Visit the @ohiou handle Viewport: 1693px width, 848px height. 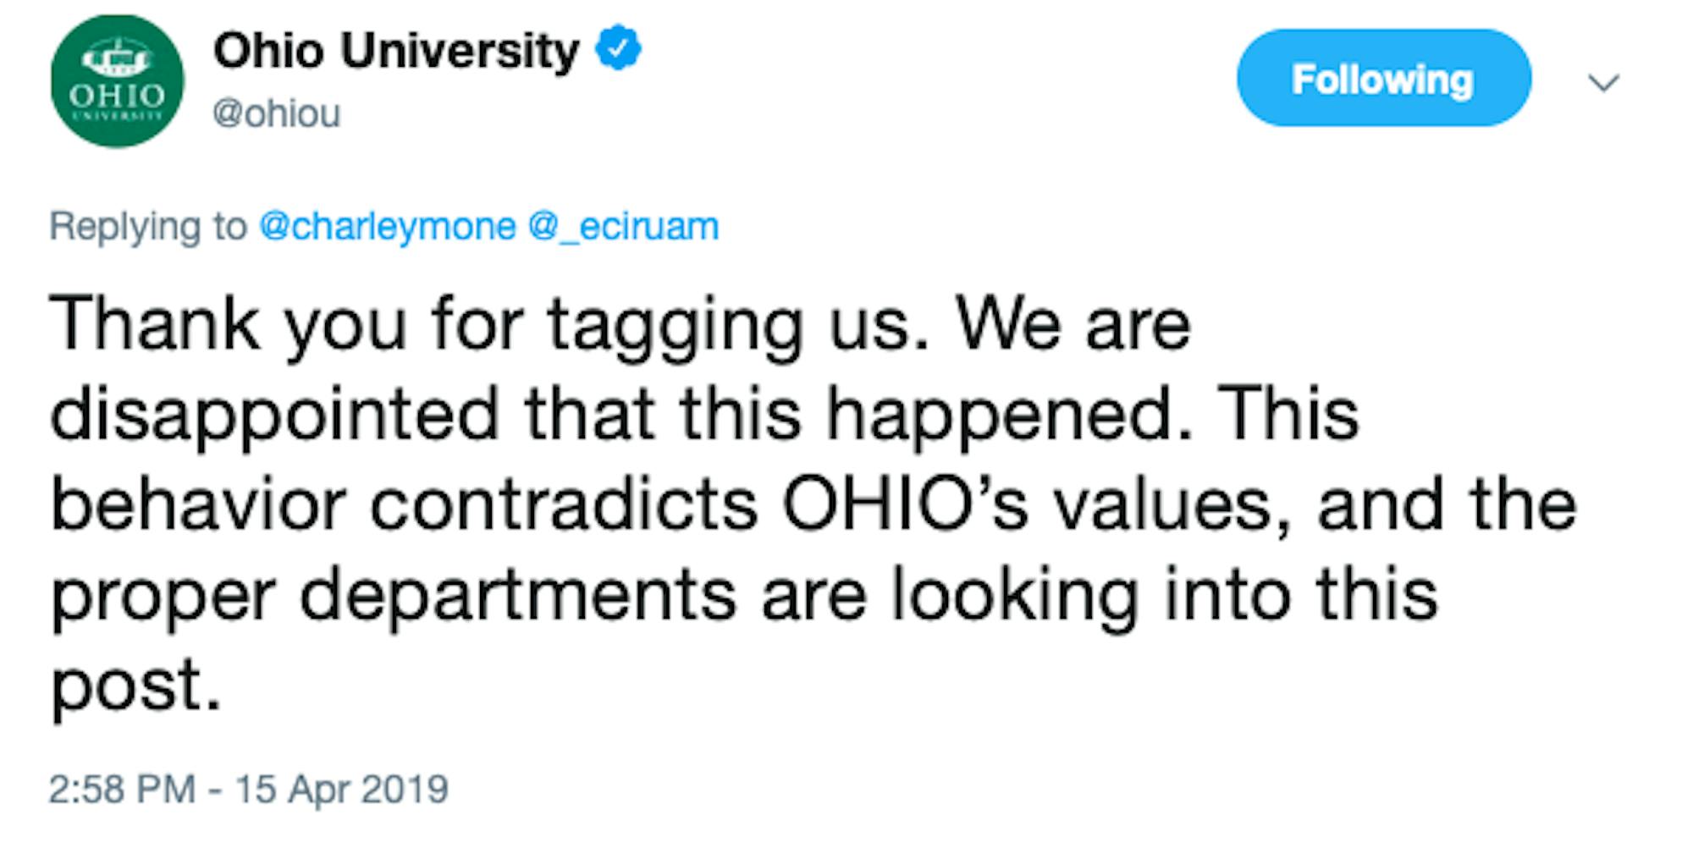[276, 113]
